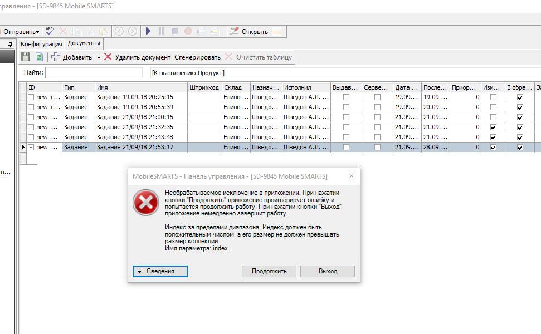Tick Выдав... checkbox for Задание 21/09/18 21:53:17
Viewport: 541px width, 334px height.
[346, 147]
